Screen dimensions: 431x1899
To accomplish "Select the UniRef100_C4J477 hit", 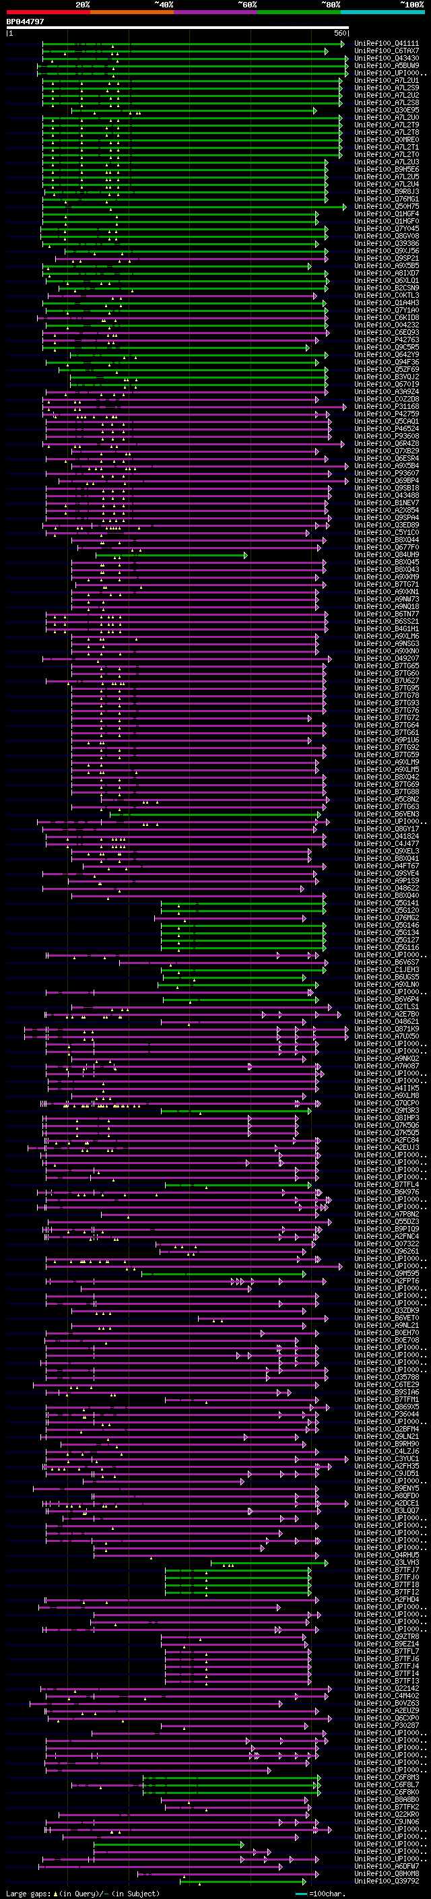I will 387,844.
